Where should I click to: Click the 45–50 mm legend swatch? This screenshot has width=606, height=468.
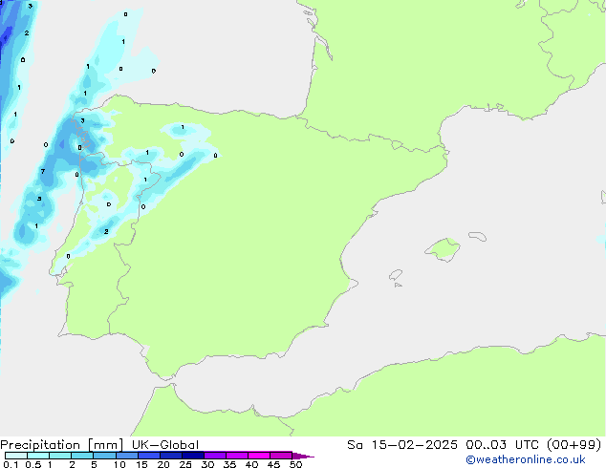(x=281, y=456)
